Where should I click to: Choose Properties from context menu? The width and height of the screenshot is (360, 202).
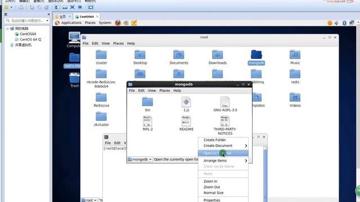[x=223, y=200]
